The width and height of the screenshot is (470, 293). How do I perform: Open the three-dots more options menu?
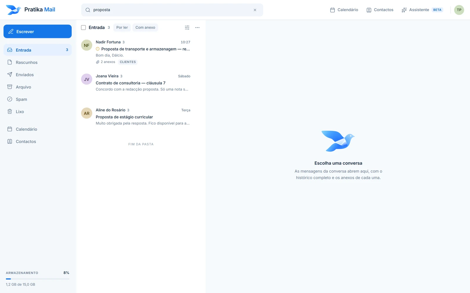tap(197, 28)
